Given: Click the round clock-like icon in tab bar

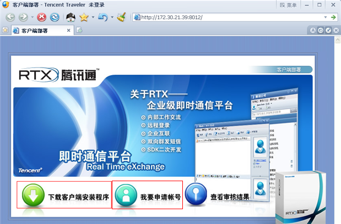Looking at the screenshot, I should (321, 30).
